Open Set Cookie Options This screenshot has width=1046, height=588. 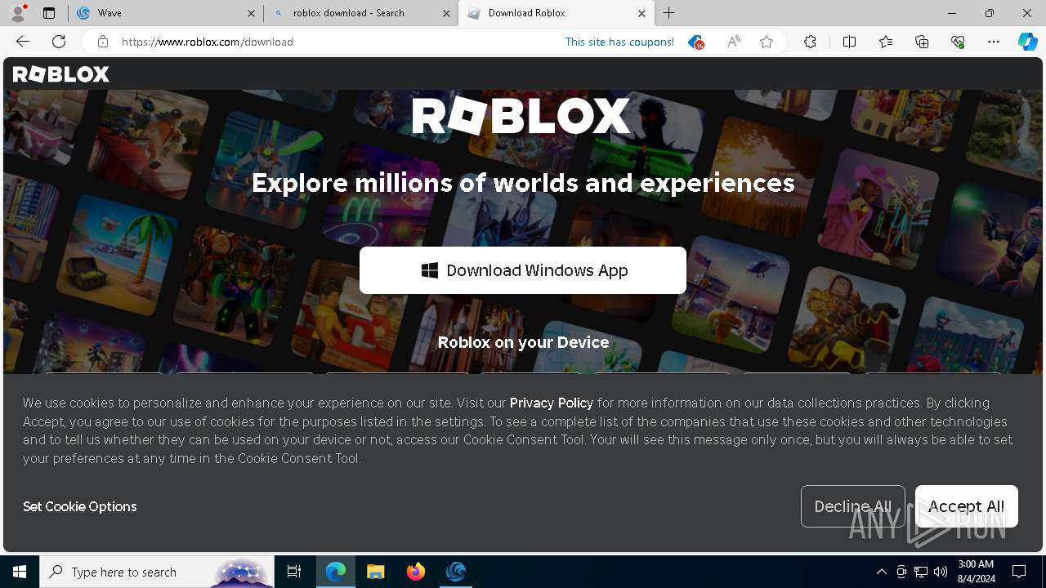click(x=80, y=506)
